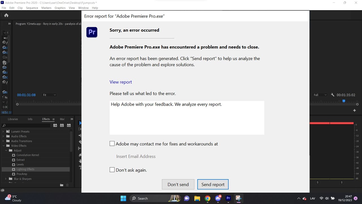Select the ProcAmp effect
Image resolution: width=362 pixels, height=204 pixels.
point(22,174)
